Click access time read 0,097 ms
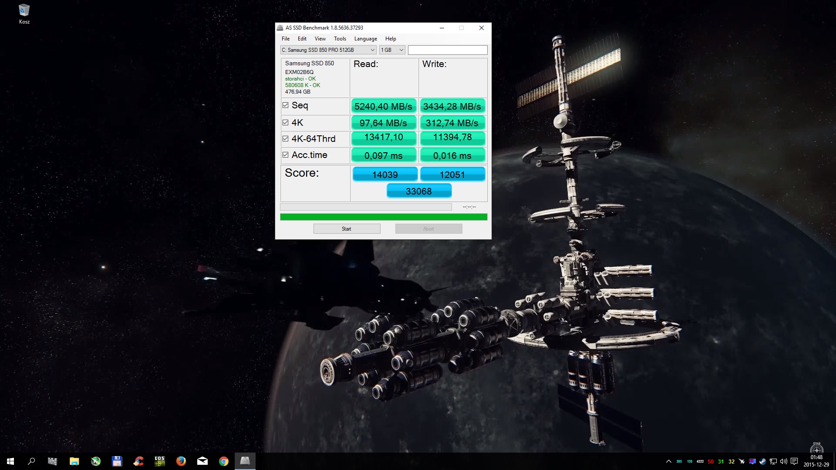836x470 pixels. point(383,155)
